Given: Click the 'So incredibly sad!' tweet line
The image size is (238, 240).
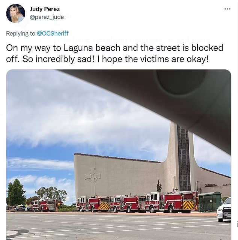Looking at the screenshot, I should click(107, 59).
